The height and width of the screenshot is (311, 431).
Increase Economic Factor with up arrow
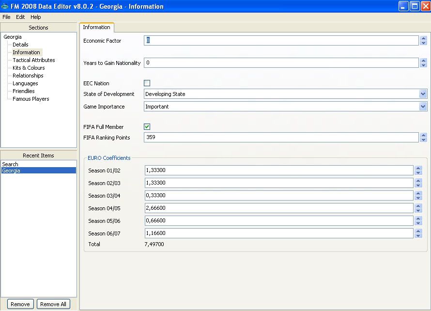click(x=423, y=38)
